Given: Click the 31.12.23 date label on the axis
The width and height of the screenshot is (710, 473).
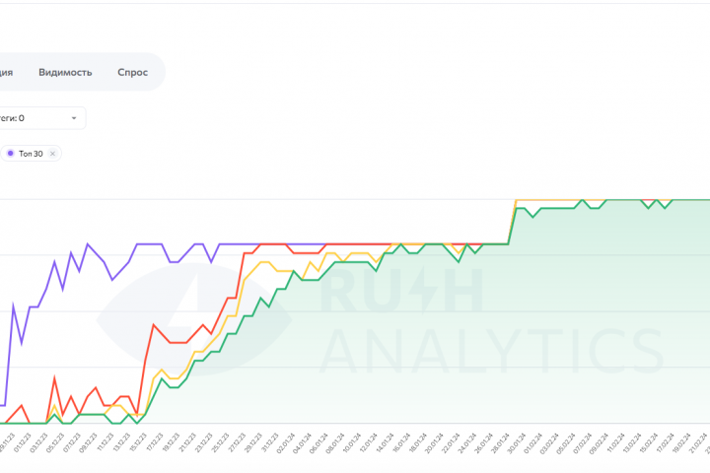Looking at the screenshot, I should point(270,439).
